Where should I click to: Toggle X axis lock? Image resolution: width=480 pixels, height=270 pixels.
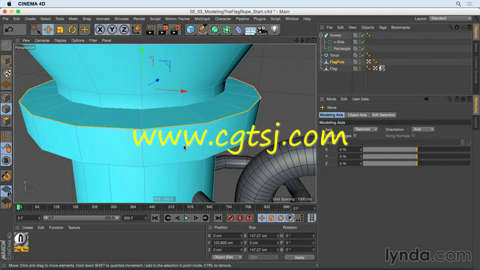pyautogui.click(x=100, y=29)
